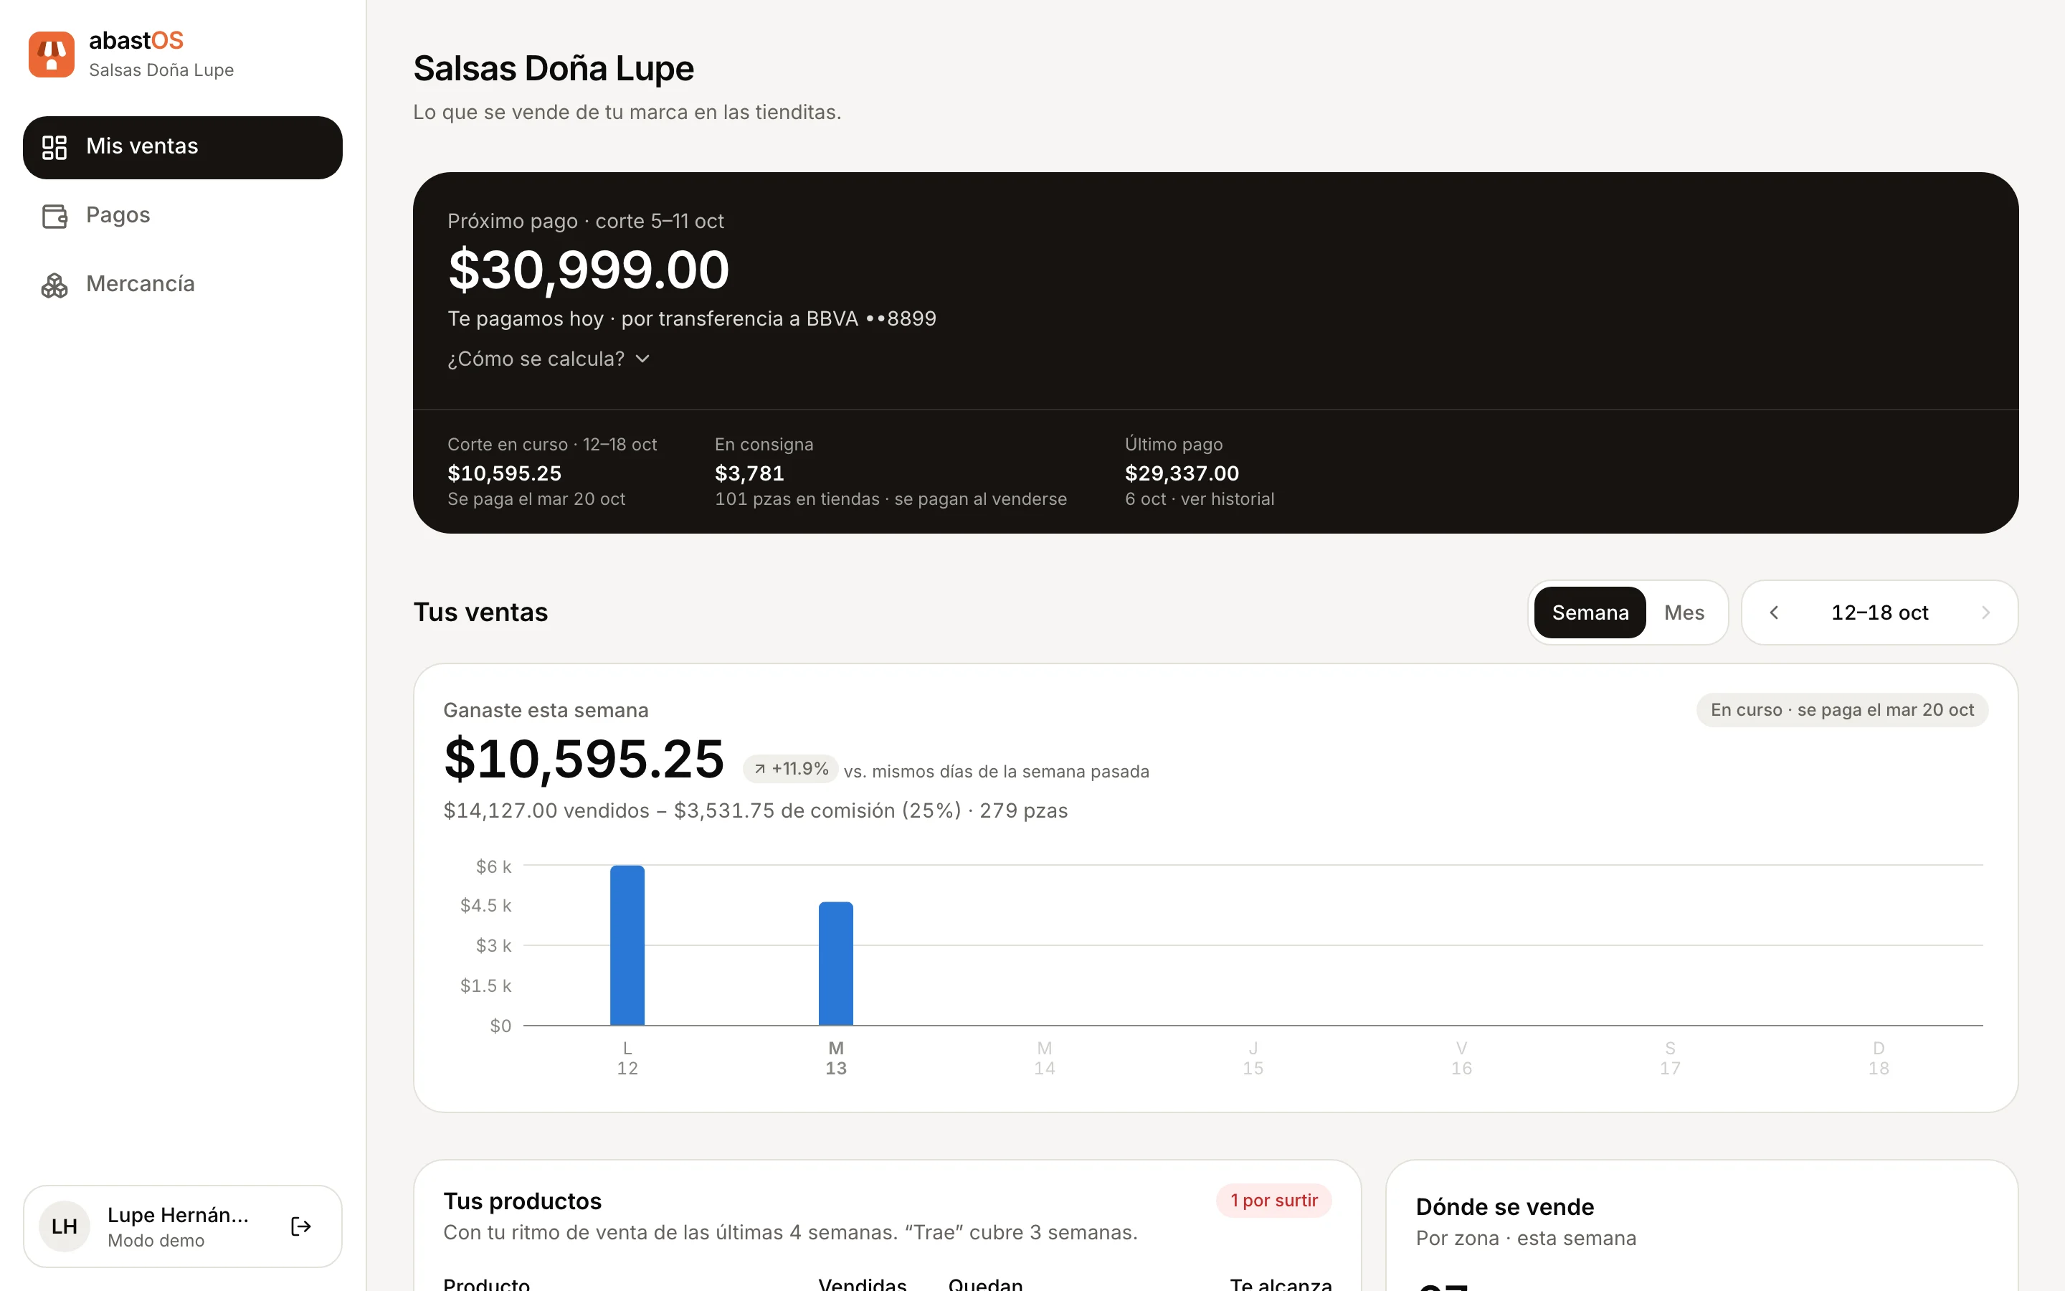Click the Mis ventas grid icon
The image size is (2065, 1291).
click(54, 147)
